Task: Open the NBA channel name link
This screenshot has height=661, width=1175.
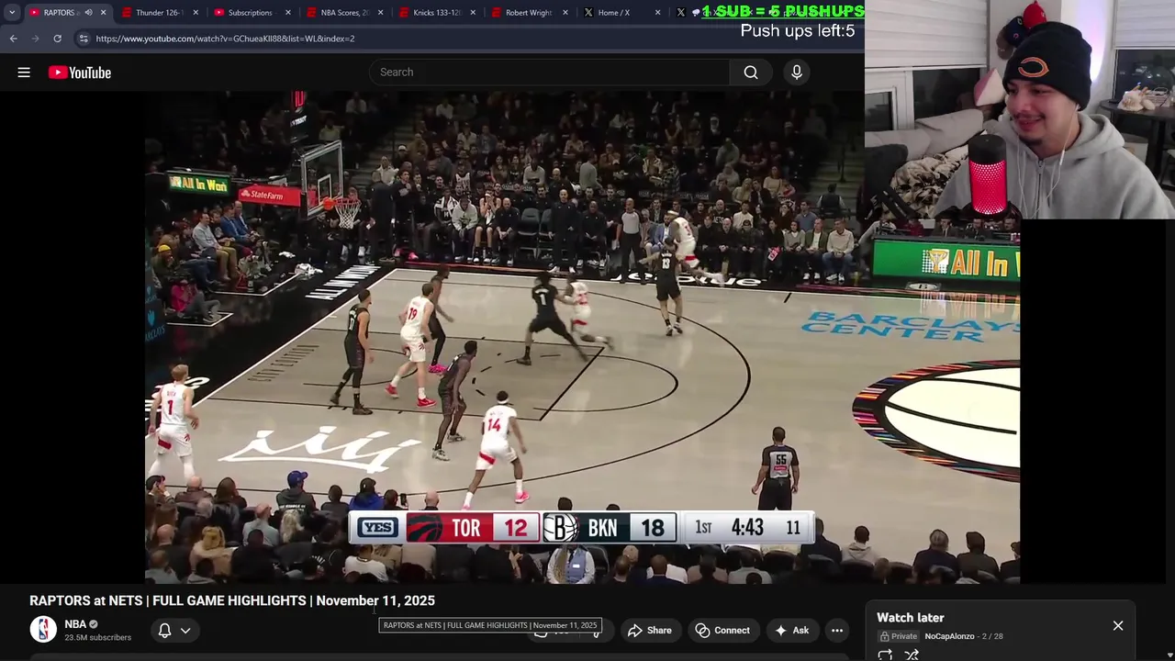Action: (75, 624)
